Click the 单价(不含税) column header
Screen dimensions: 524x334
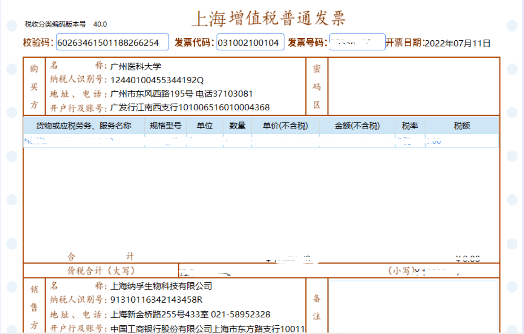pyautogui.click(x=285, y=126)
